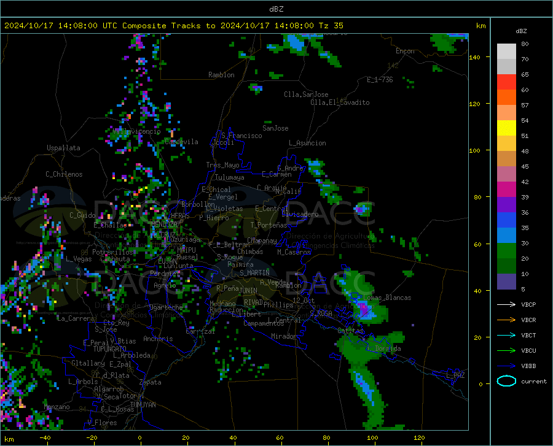Click the Encon label in upper right
The width and height of the screenshot is (553, 446).
coord(405,51)
